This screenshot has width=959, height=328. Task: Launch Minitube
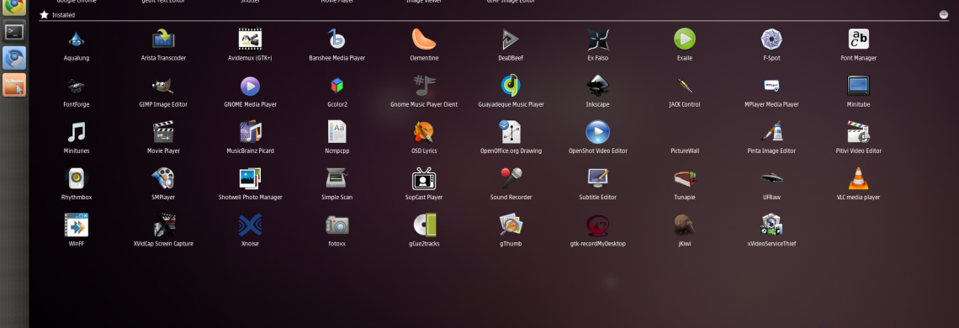pos(859,87)
